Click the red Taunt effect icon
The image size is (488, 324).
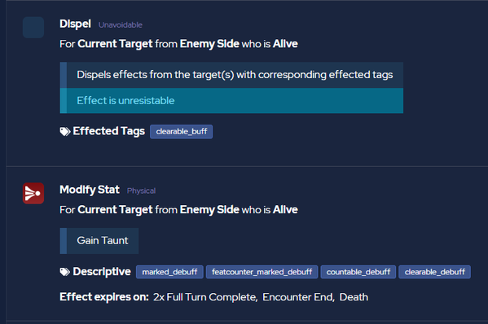(x=33, y=193)
